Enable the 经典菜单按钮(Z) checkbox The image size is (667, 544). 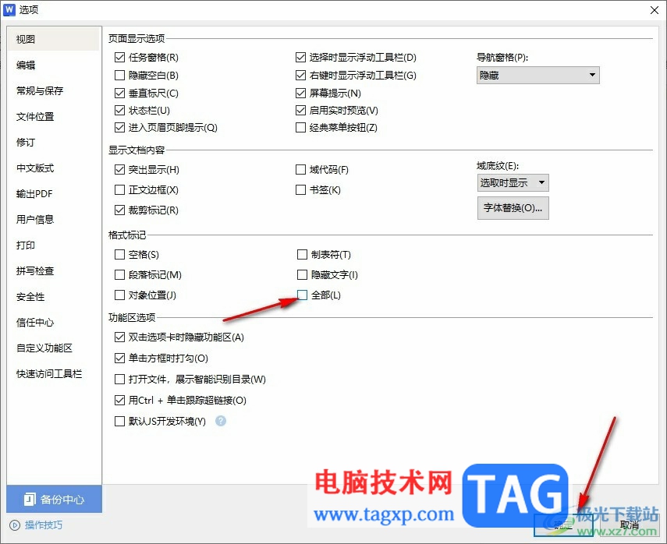tap(301, 128)
